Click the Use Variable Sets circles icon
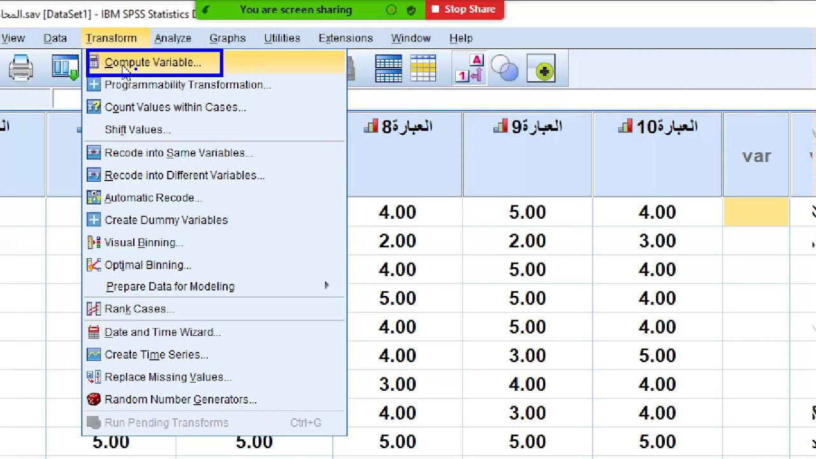The image size is (816, 459). pos(505,68)
